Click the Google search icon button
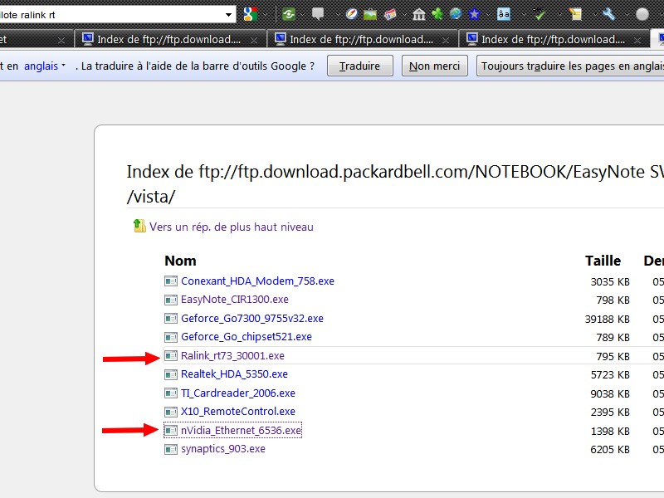 250,14
